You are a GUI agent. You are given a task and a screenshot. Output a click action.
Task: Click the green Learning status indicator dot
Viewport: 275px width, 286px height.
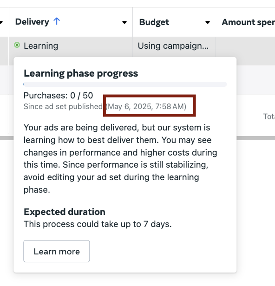click(17, 45)
